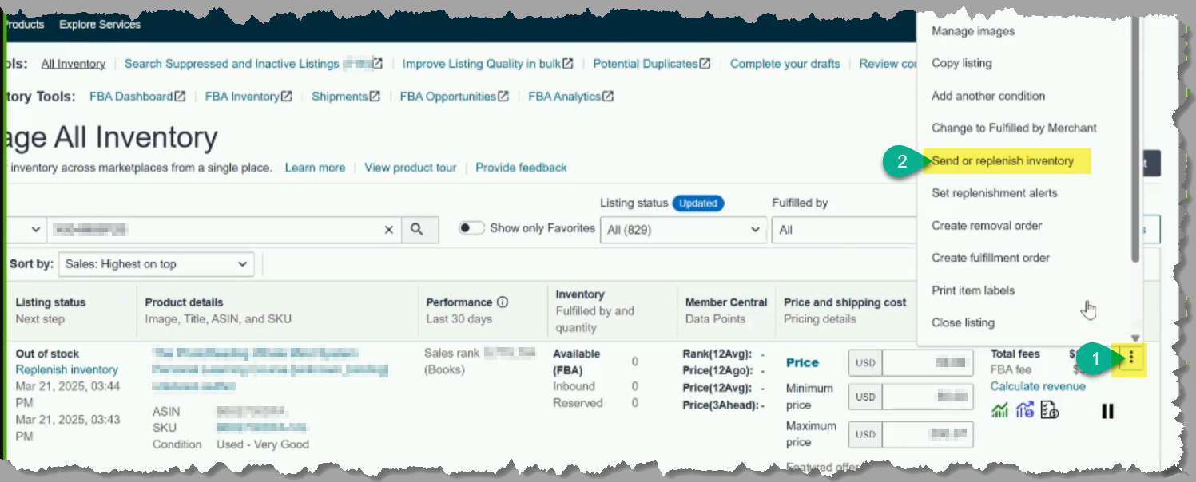Click external-link icon beside FBA Opportunities
1196x482 pixels.
coord(503,97)
